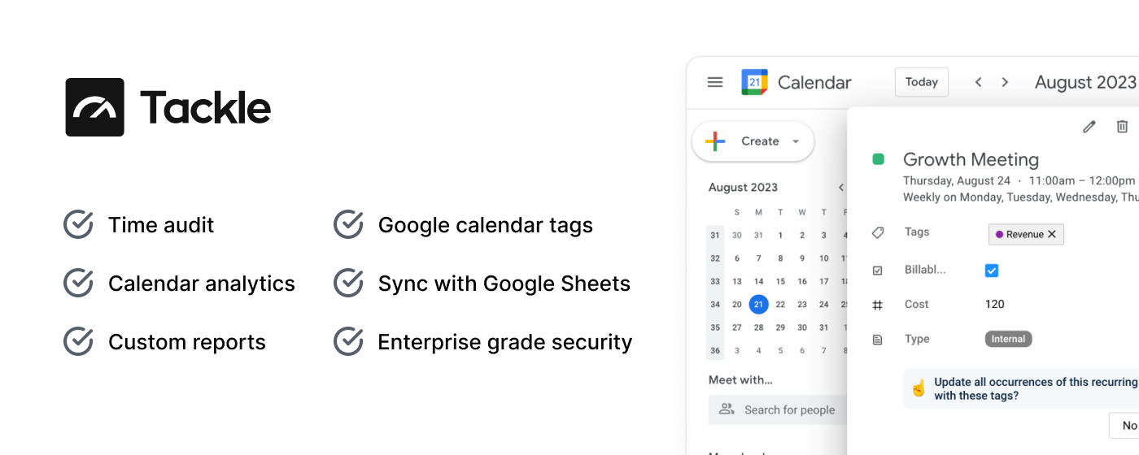Screen dimensions: 1139x455
Task: Expand the Create button dropdown arrow
Action: (x=796, y=141)
